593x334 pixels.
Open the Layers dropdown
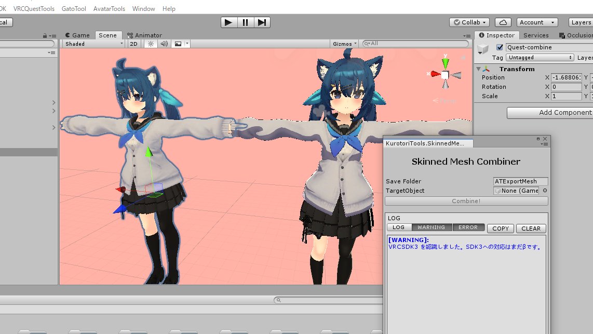coord(581,22)
